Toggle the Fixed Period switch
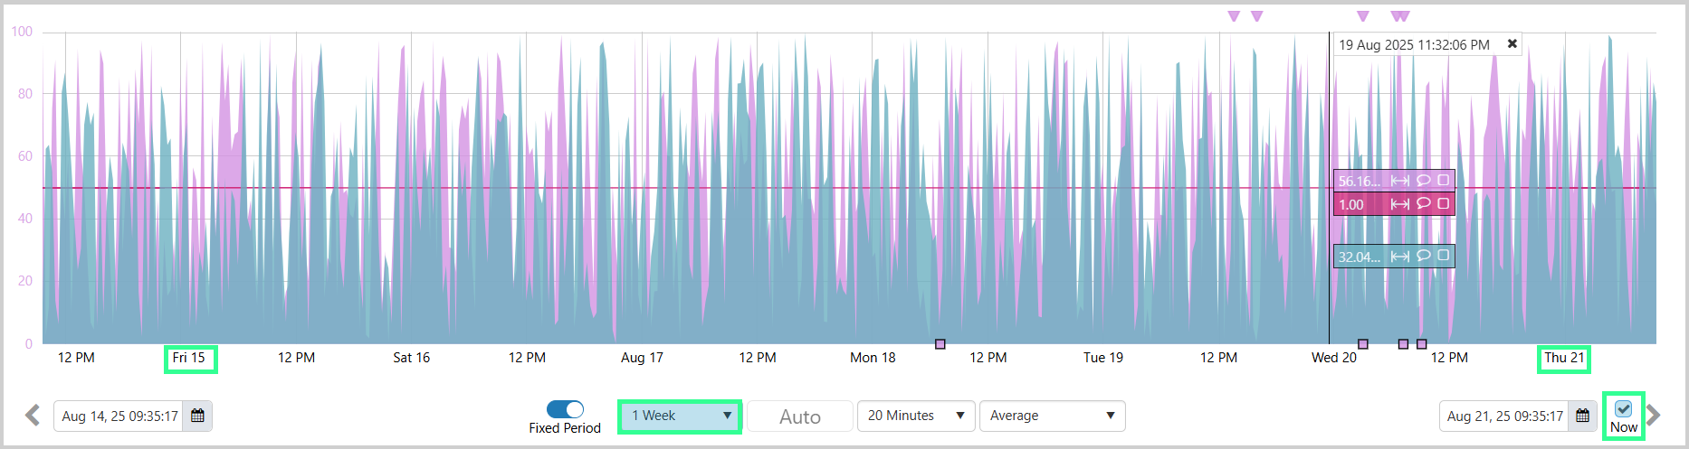Image resolution: width=1689 pixels, height=449 pixels. point(565,409)
